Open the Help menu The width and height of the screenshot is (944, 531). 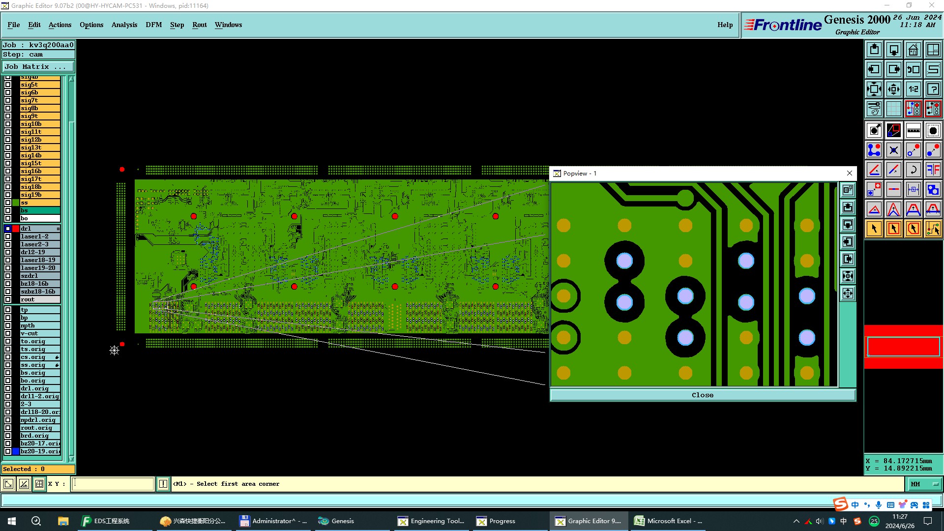(725, 25)
